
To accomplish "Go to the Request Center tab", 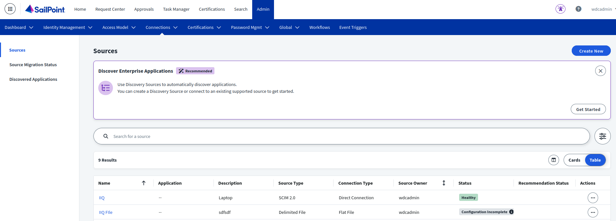I will click(110, 9).
